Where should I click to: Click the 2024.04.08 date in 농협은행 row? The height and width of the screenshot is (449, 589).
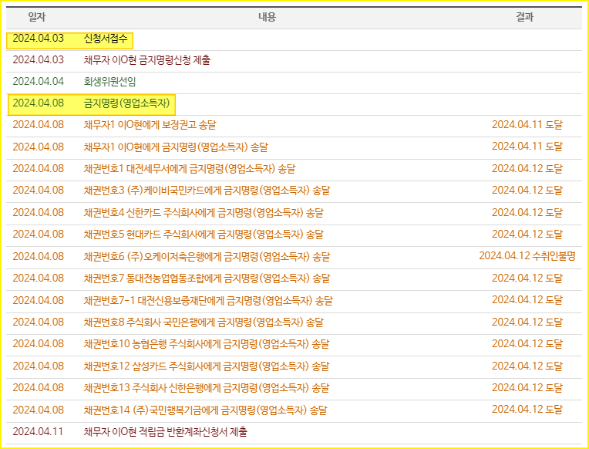pyautogui.click(x=39, y=344)
